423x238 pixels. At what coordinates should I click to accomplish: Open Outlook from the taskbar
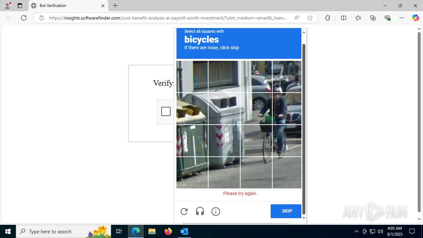(184, 231)
